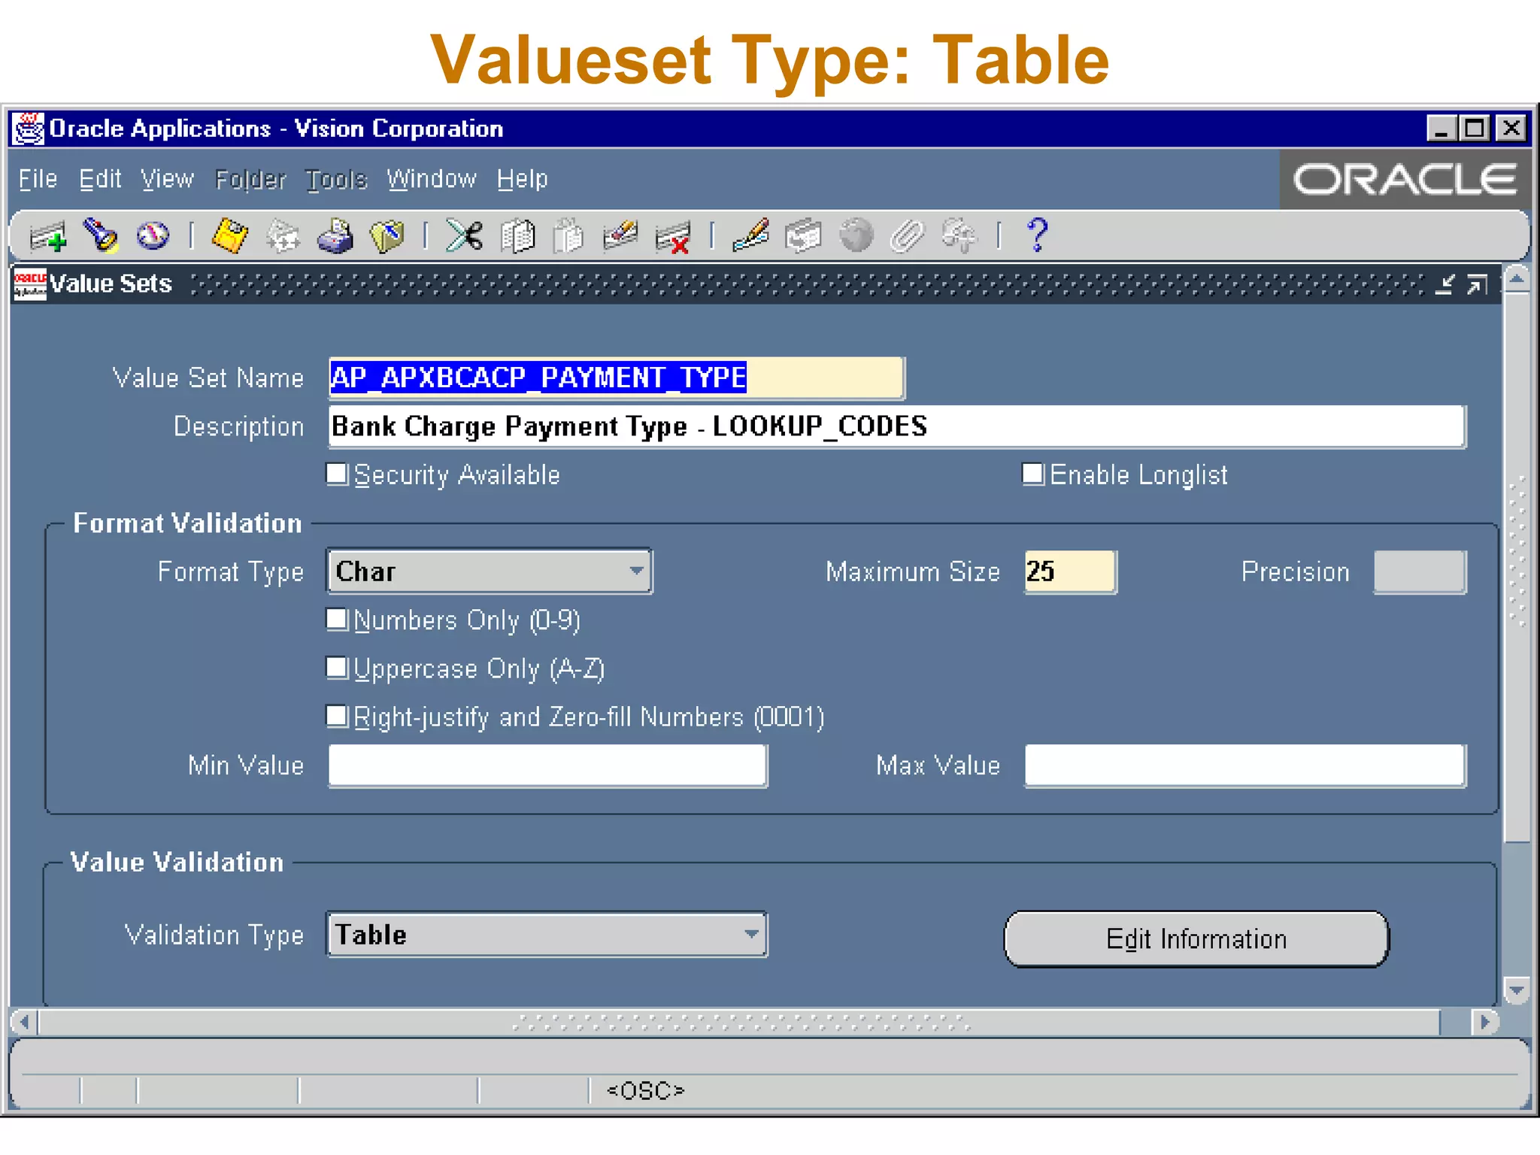The image size is (1540, 1155).
Task: Click the Precision field
Action: 1419,571
